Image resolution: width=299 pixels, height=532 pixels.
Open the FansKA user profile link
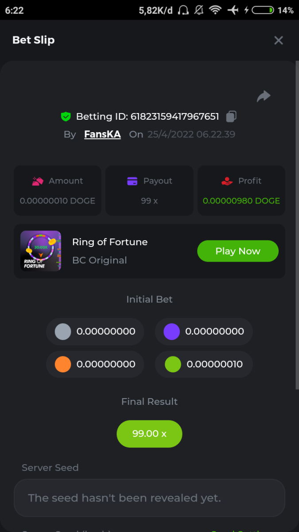tap(102, 134)
